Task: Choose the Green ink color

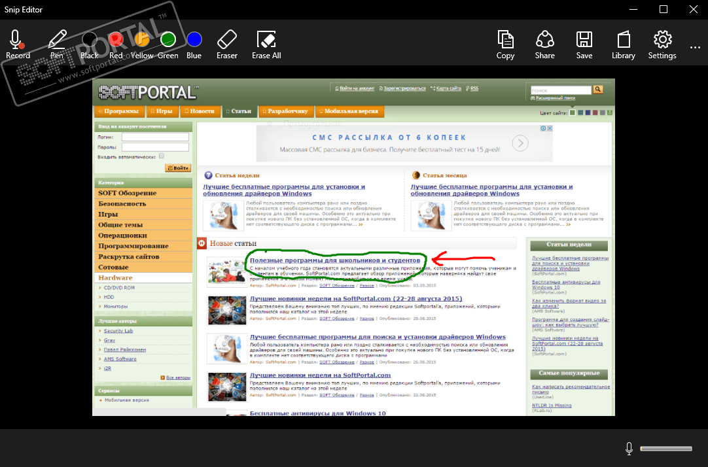Action: pos(168,44)
